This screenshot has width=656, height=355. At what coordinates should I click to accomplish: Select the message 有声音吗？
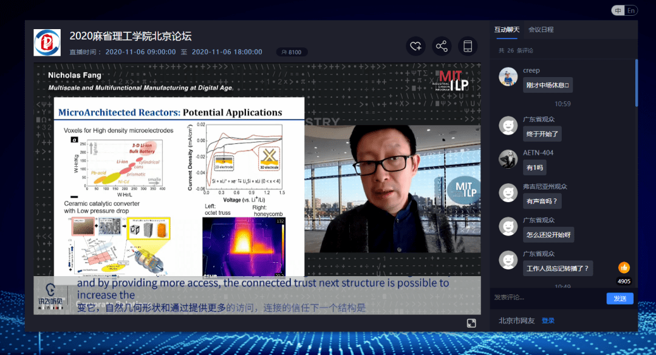[542, 201]
